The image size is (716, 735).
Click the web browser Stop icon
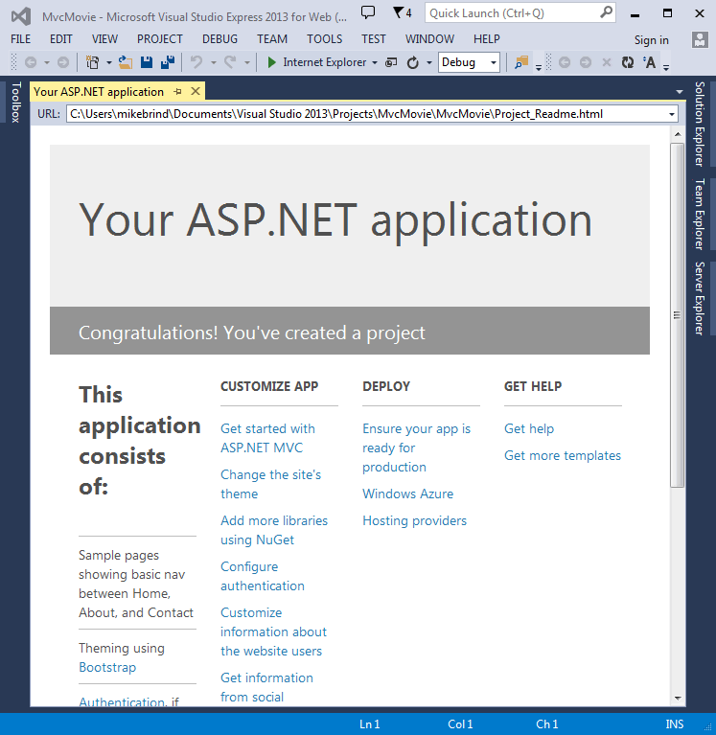[607, 62]
